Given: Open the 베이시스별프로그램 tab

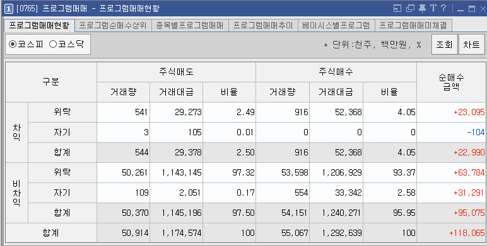Looking at the screenshot, I should (336, 25).
